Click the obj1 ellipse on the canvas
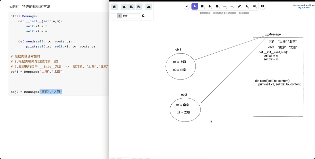 [x=181, y=66]
